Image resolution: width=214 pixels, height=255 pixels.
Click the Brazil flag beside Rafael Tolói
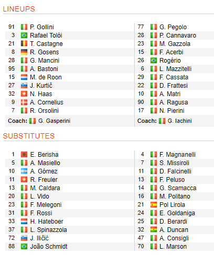pos(24,36)
